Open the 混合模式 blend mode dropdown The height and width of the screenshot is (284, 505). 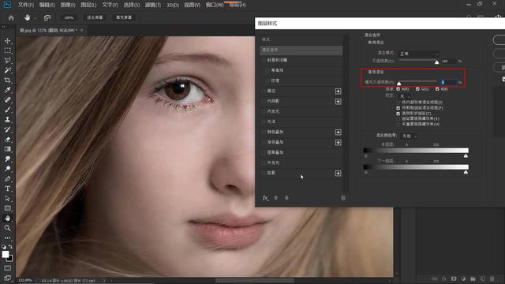coord(419,54)
